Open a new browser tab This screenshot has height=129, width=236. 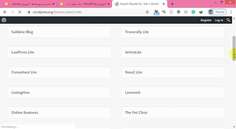172,4
